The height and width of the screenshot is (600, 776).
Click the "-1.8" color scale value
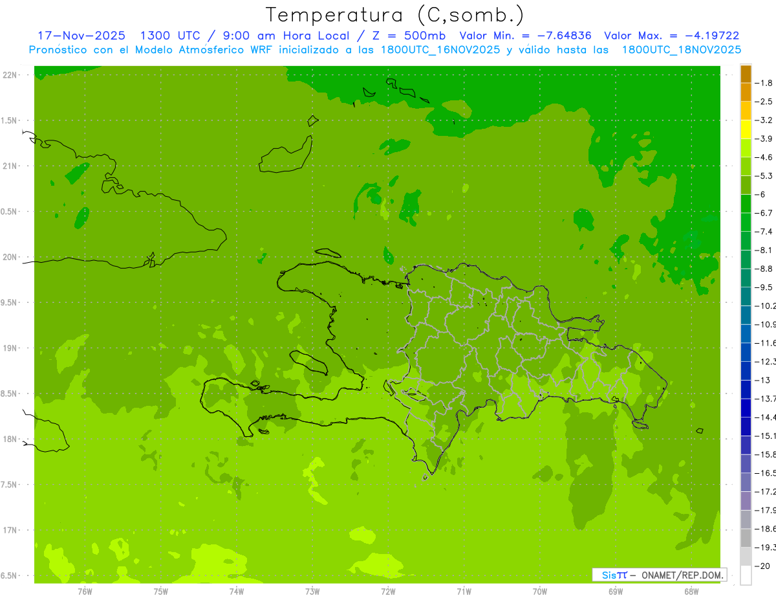click(764, 83)
